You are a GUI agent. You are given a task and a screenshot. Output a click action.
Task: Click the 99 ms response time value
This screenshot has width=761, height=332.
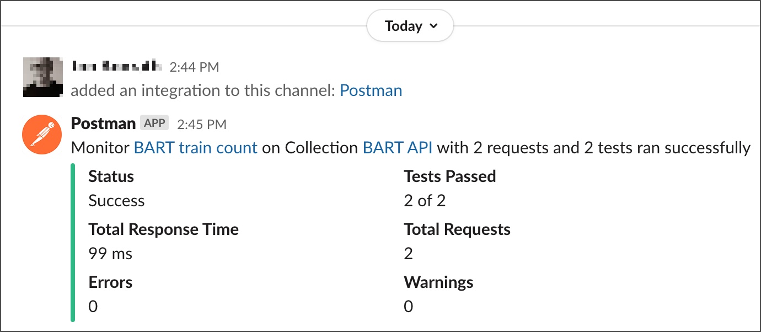110,254
